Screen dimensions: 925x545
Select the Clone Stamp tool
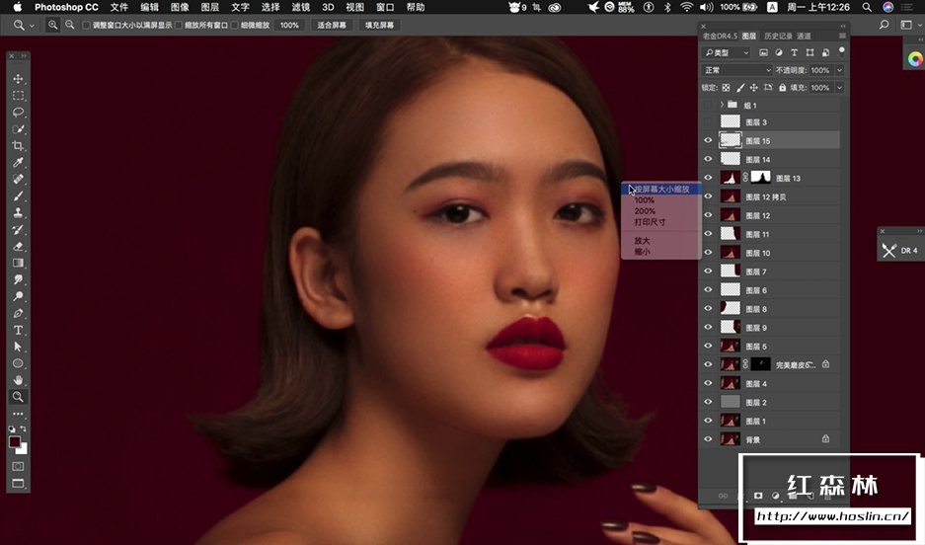[18, 213]
